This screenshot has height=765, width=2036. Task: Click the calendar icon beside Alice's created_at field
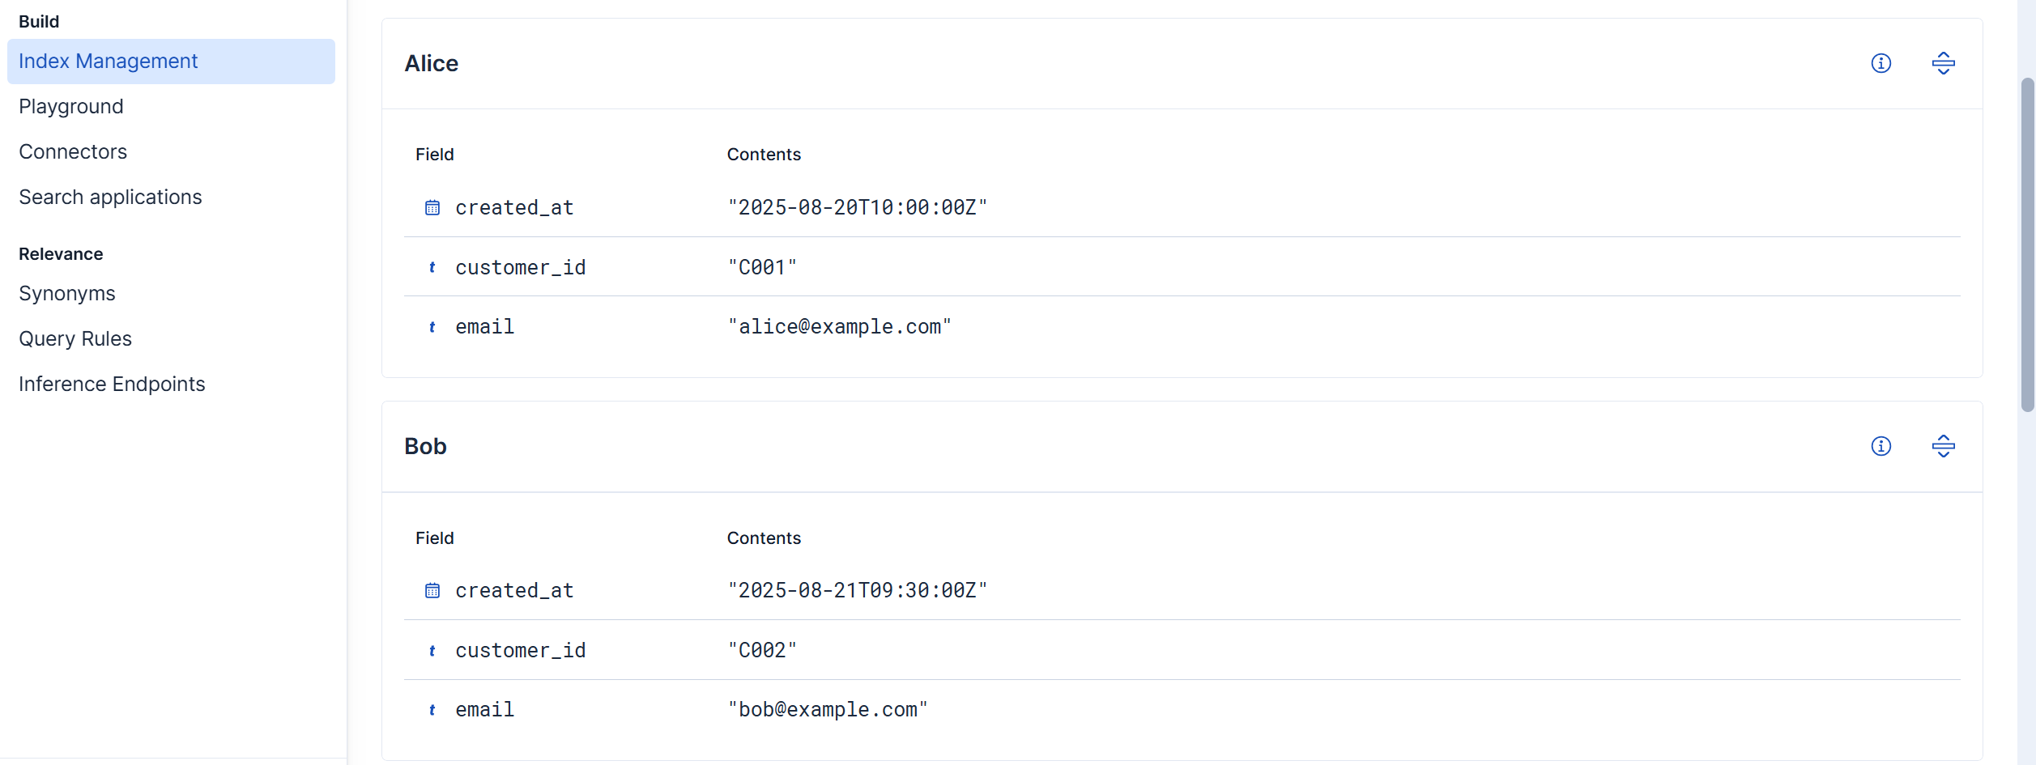click(432, 207)
